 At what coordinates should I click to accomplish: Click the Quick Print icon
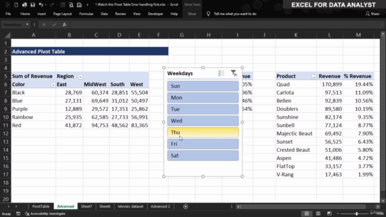pyautogui.click(x=24, y=5)
